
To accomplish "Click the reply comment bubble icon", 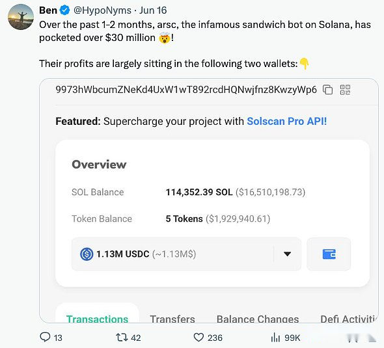I will coord(45,337).
